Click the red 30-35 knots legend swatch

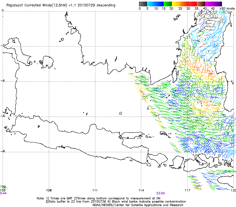(193, 4)
